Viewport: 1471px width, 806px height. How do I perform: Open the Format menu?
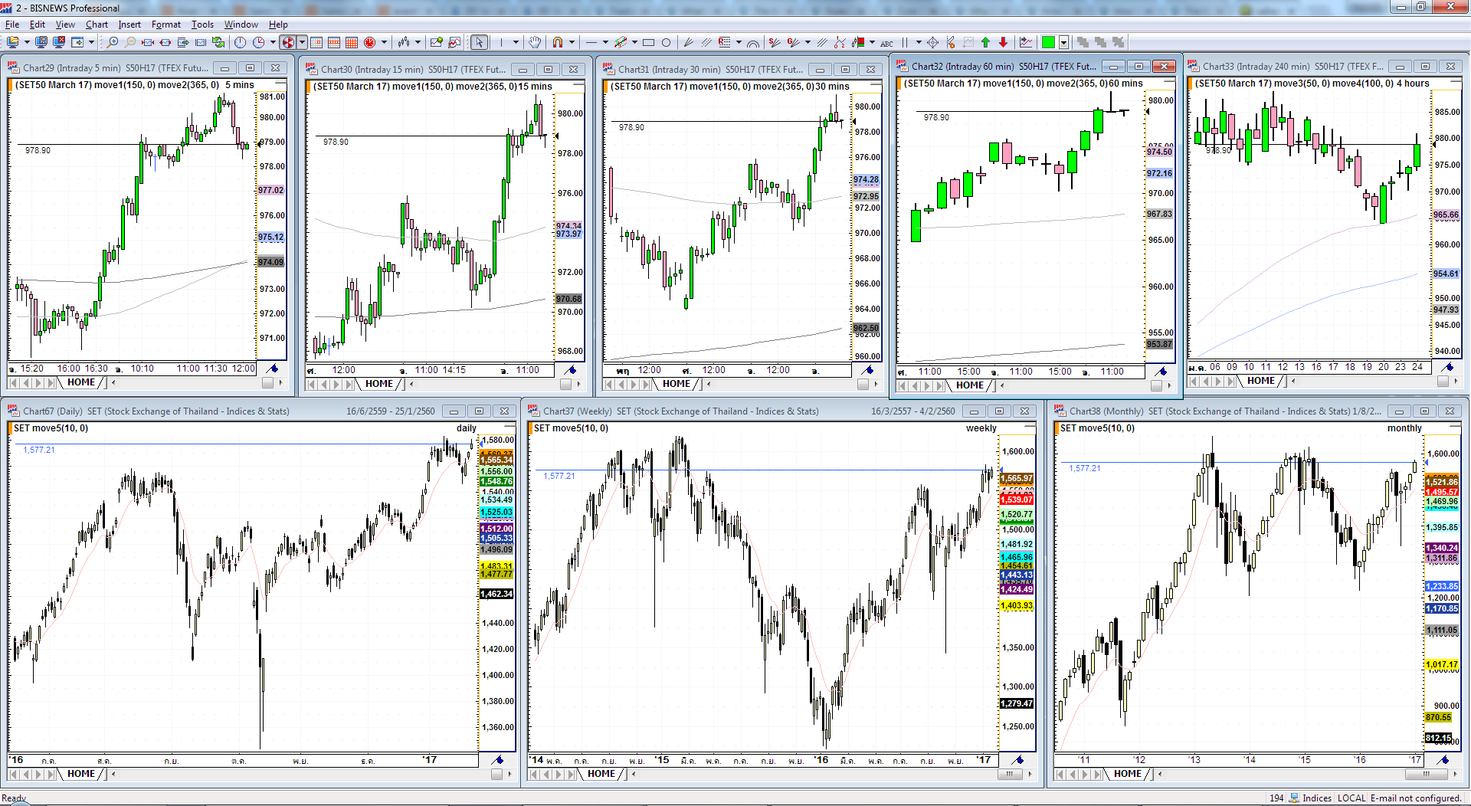(166, 25)
